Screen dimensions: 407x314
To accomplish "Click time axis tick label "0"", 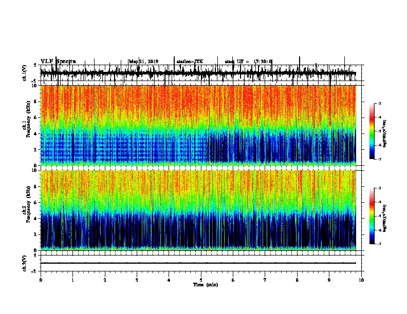I will (x=41, y=280).
